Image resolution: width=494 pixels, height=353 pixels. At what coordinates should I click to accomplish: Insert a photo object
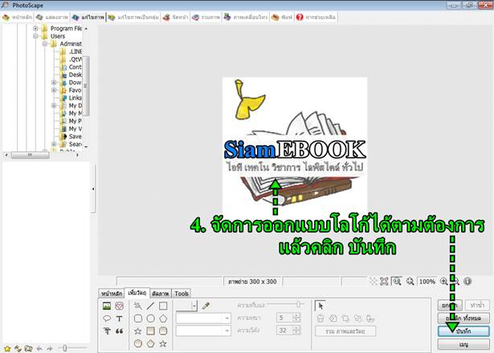pos(107,306)
